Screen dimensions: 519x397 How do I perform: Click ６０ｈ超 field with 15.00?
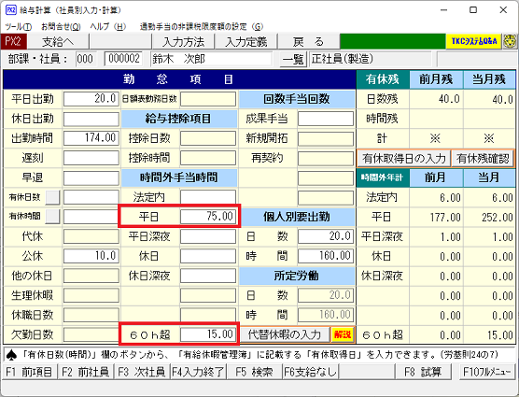208,334
